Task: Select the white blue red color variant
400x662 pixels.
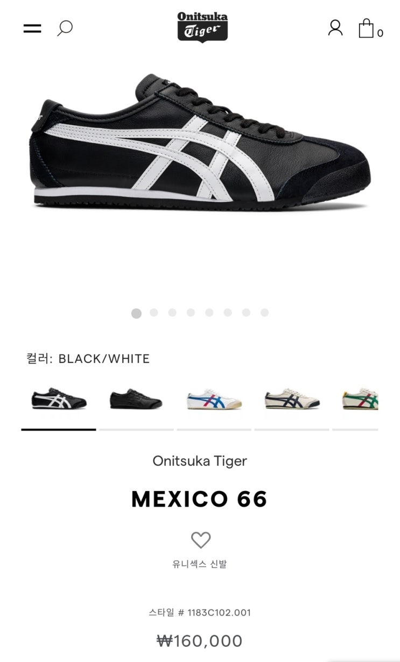Action: point(214,400)
